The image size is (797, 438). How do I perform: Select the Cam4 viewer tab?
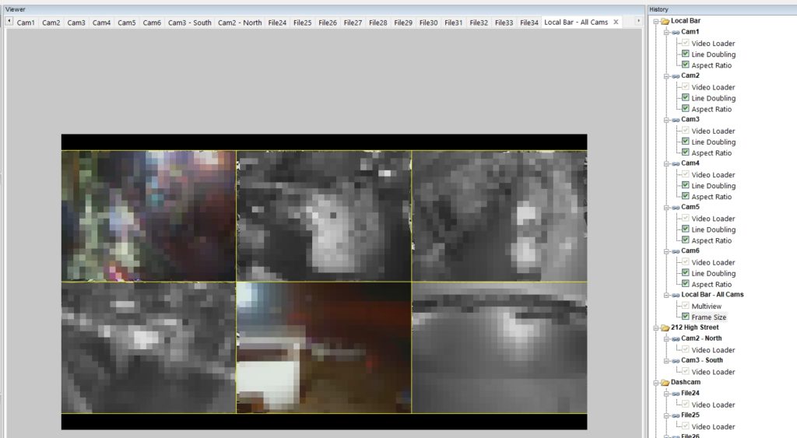coord(101,23)
